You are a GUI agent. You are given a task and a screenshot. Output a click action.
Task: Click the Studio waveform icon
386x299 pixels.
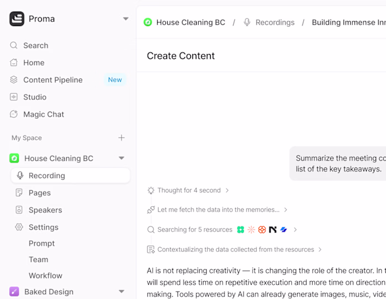tap(14, 97)
